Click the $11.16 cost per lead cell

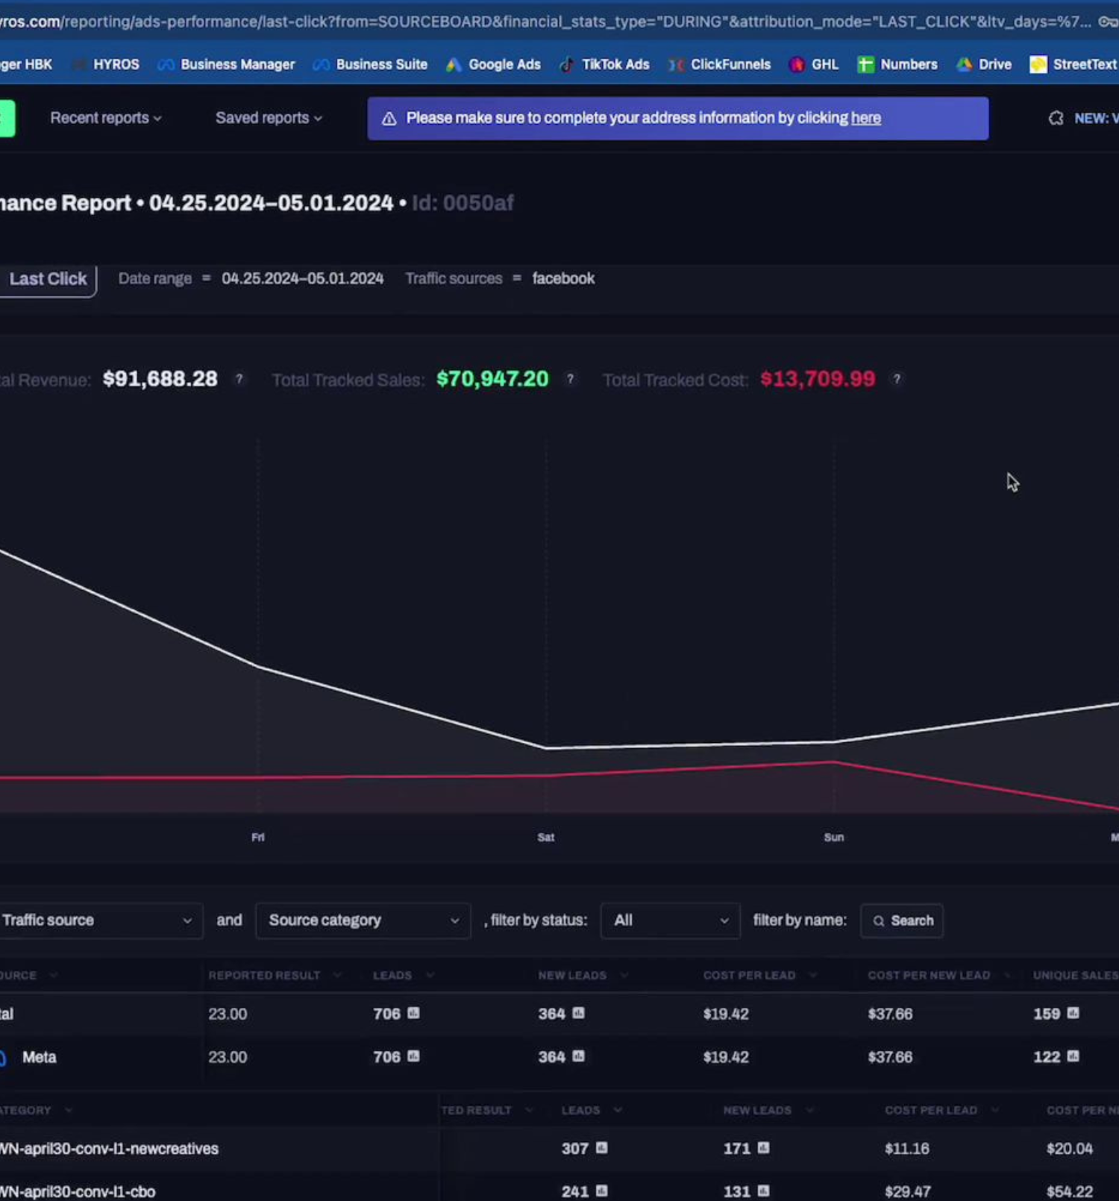[x=907, y=1149]
